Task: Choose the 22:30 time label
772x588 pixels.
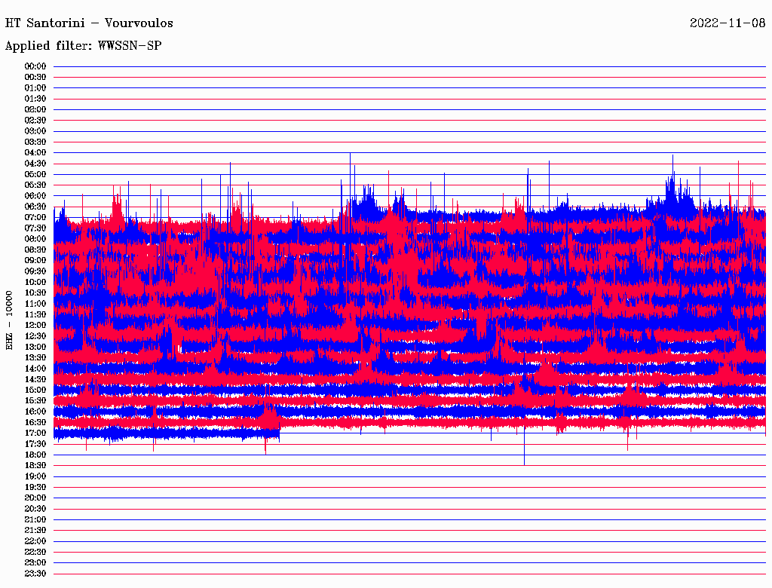Action: [35, 552]
